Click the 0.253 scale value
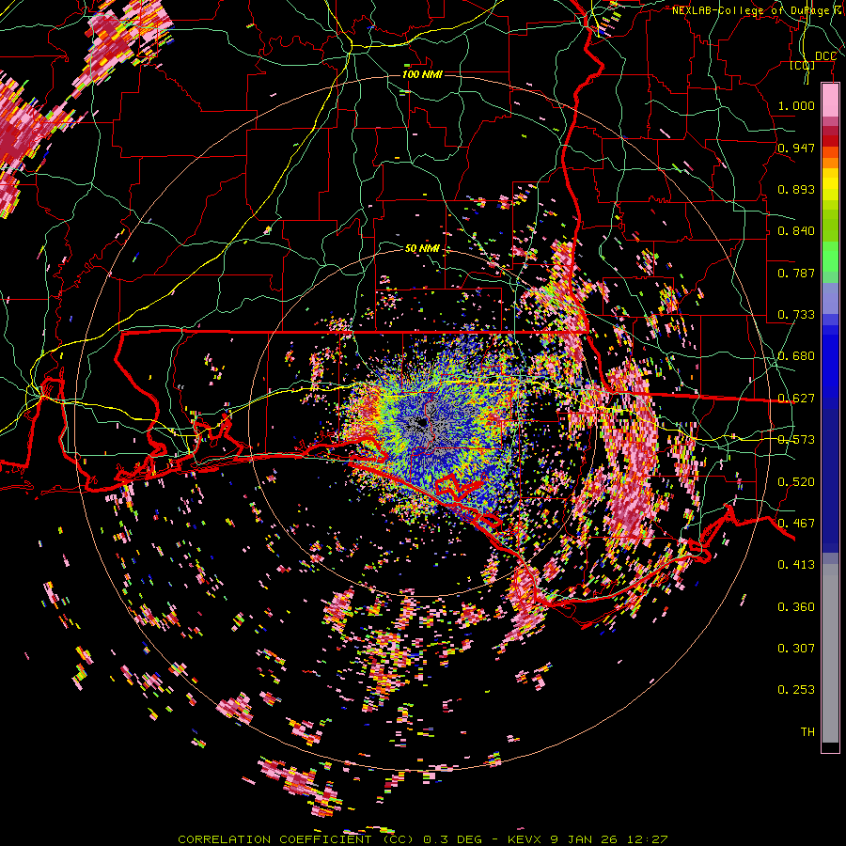The image size is (846, 846). click(x=796, y=690)
